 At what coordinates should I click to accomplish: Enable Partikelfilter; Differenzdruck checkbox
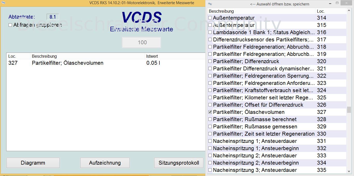point(210,61)
